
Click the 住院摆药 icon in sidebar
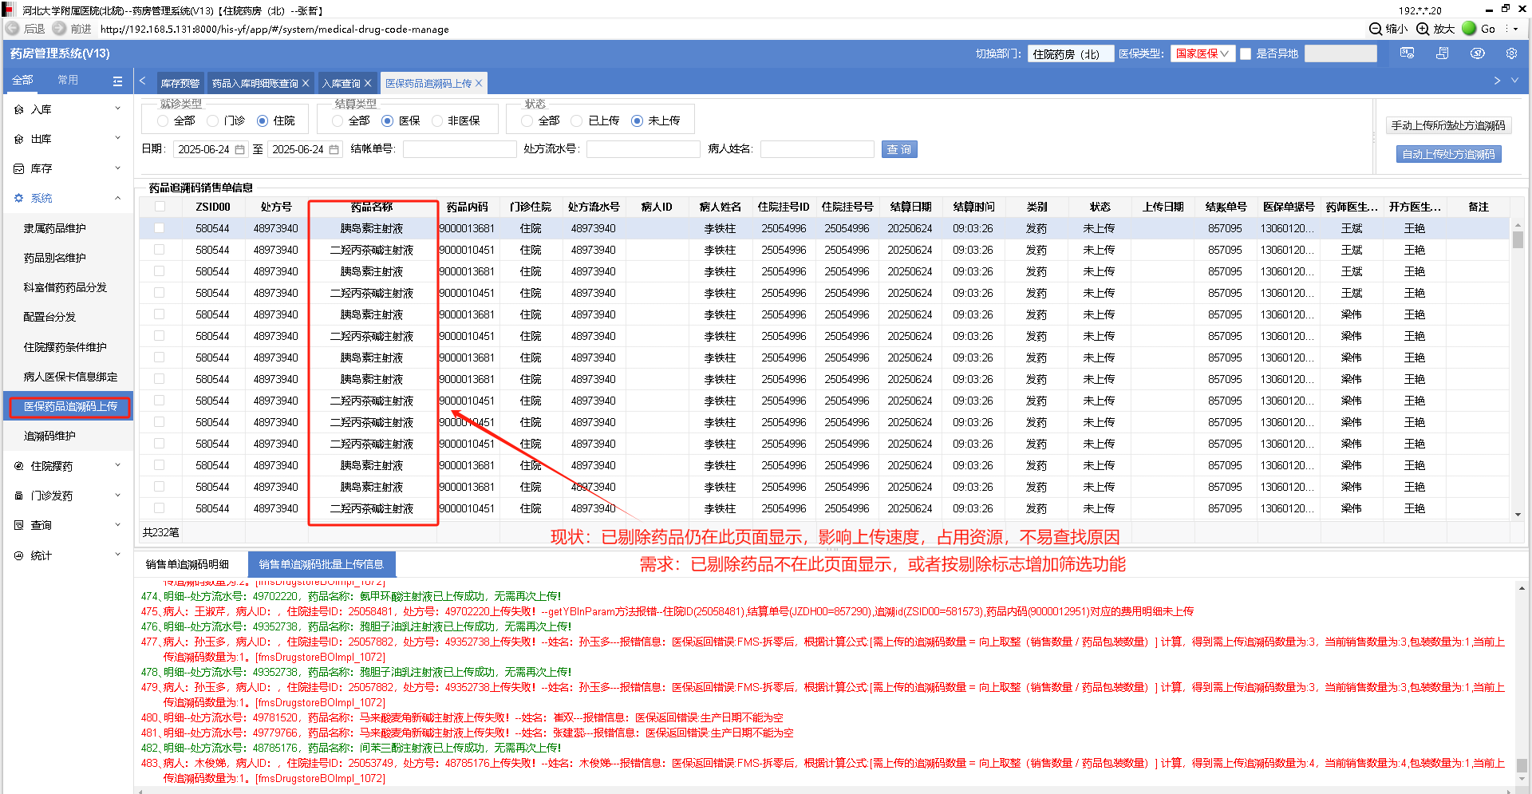[x=19, y=466]
